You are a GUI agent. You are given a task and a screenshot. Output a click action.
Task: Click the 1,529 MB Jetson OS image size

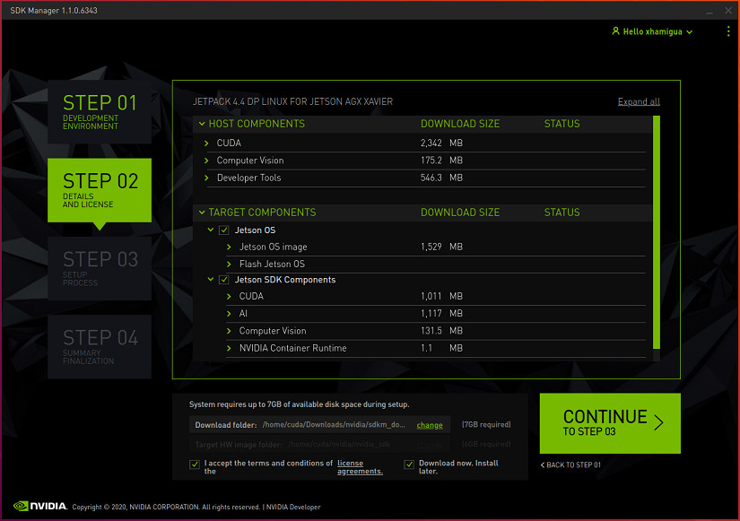coord(441,247)
